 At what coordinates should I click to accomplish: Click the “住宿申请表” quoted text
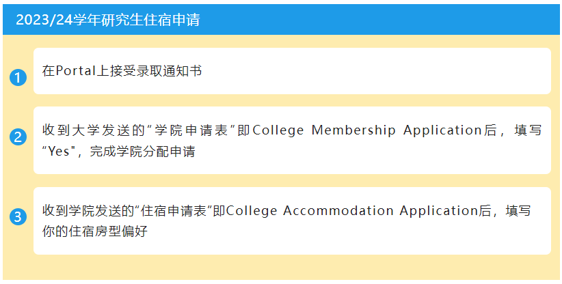pyautogui.click(x=174, y=211)
